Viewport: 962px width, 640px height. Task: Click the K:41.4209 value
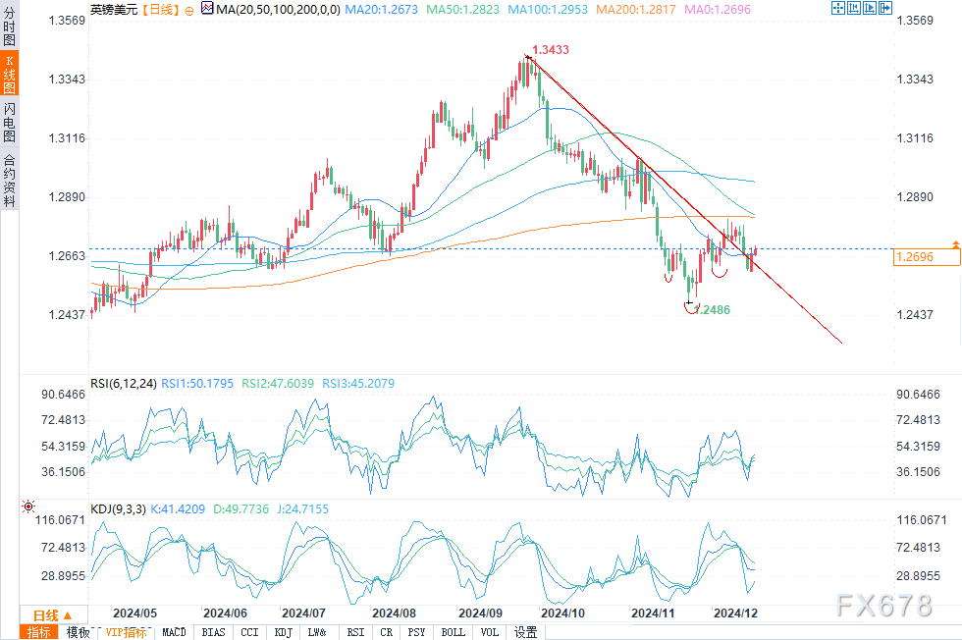coord(178,509)
